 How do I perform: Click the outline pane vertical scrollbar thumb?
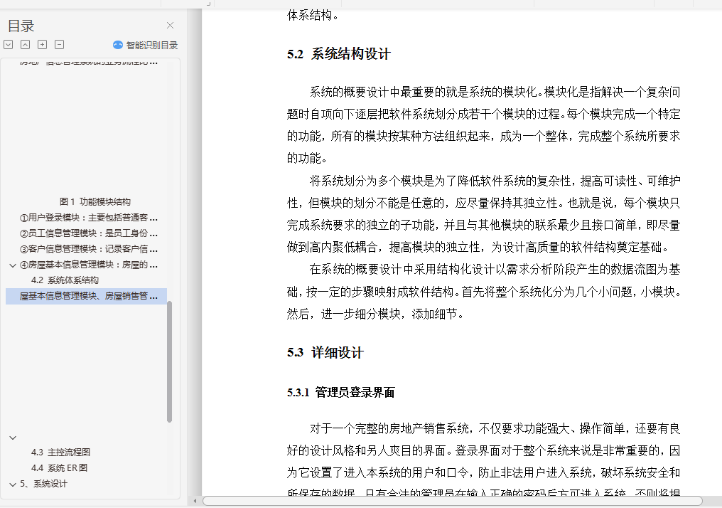[169, 361]
